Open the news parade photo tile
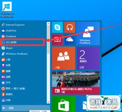Viewport: 122px width, 112px height. click(76, 83)
